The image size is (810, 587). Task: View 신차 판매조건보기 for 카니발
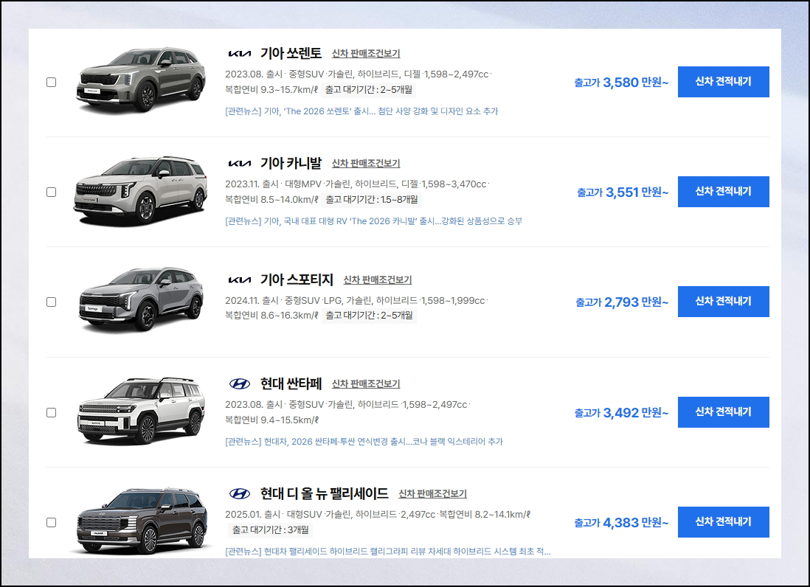(x=366, y=164)
